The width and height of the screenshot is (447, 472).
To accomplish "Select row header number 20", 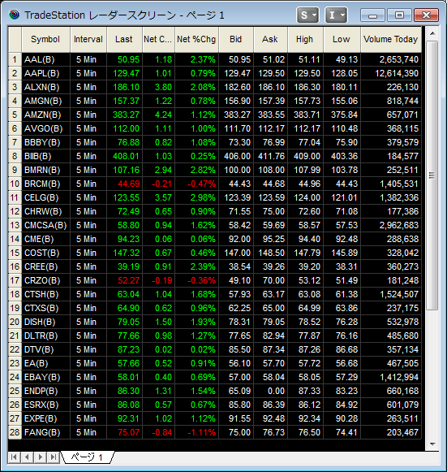I will [x=15, y=322].
